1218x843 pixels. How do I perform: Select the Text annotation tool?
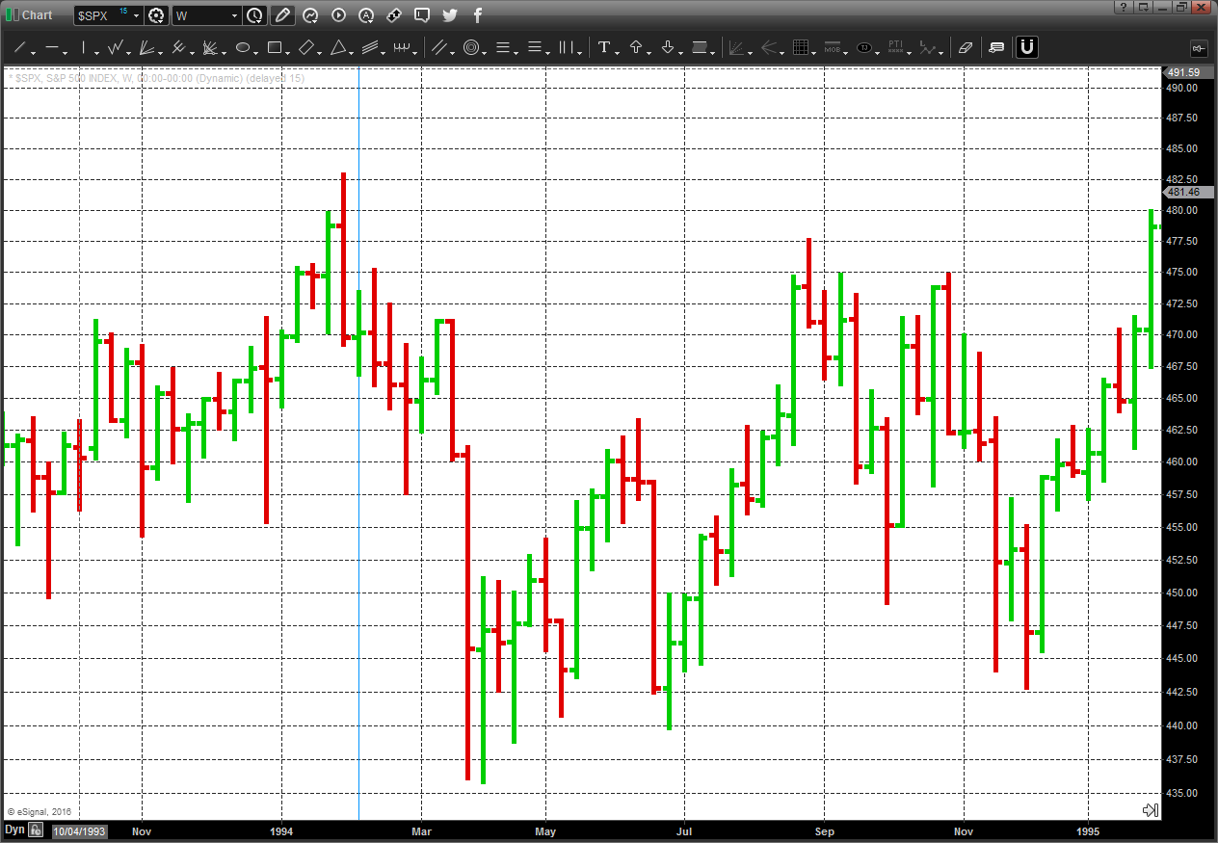(x=604, y=47)
